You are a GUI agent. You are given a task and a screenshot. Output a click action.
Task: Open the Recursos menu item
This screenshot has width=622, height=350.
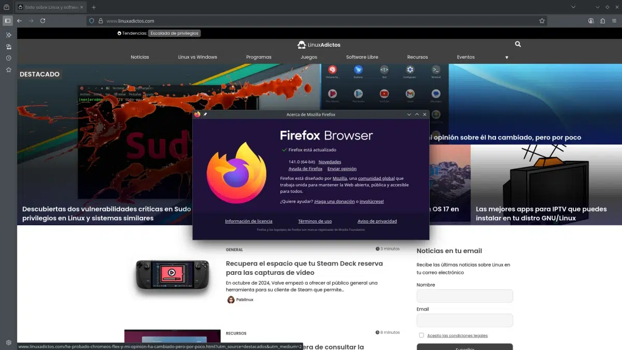417,57
